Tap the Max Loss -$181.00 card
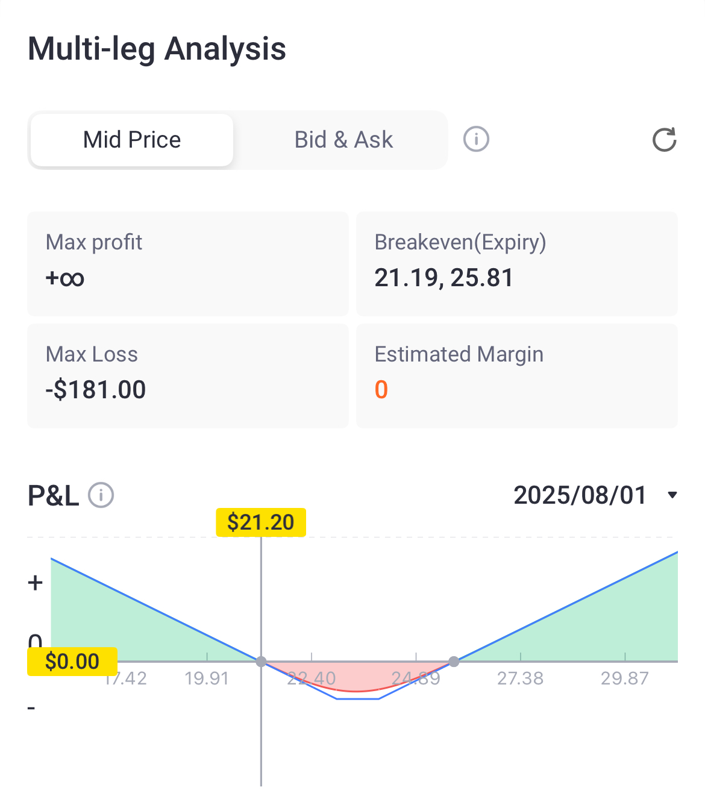The image size is (705, 808). point(188,376)
